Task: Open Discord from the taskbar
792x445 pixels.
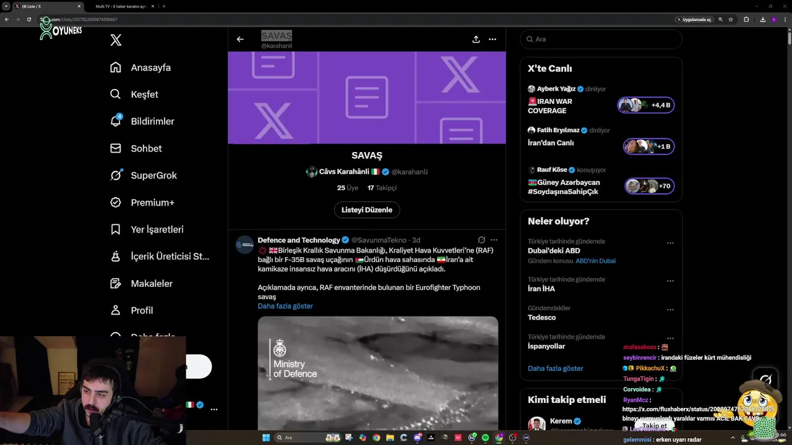Action: point(418,438)
